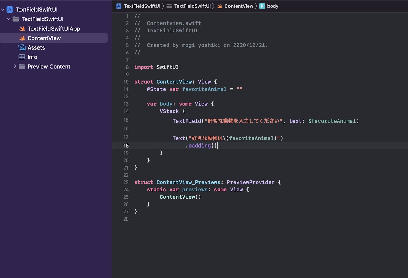Click 'struct' keyword on line 10
Viewport: 408px width, 278px height.
144,82
